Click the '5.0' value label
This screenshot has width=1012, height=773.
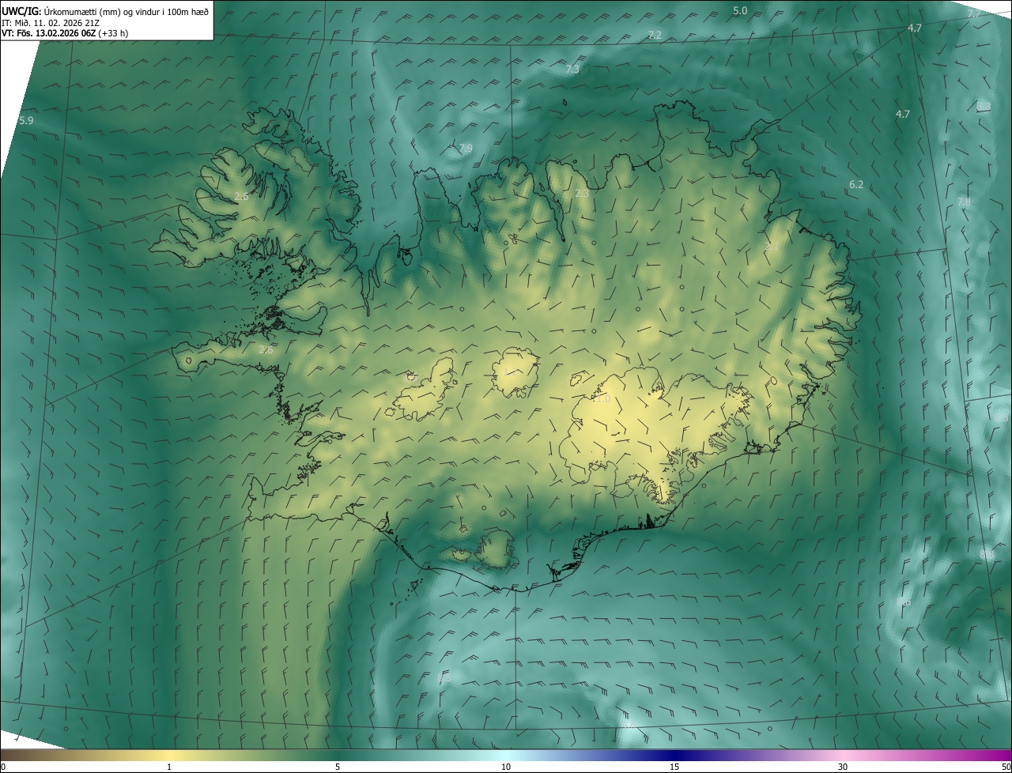(740, 11)
